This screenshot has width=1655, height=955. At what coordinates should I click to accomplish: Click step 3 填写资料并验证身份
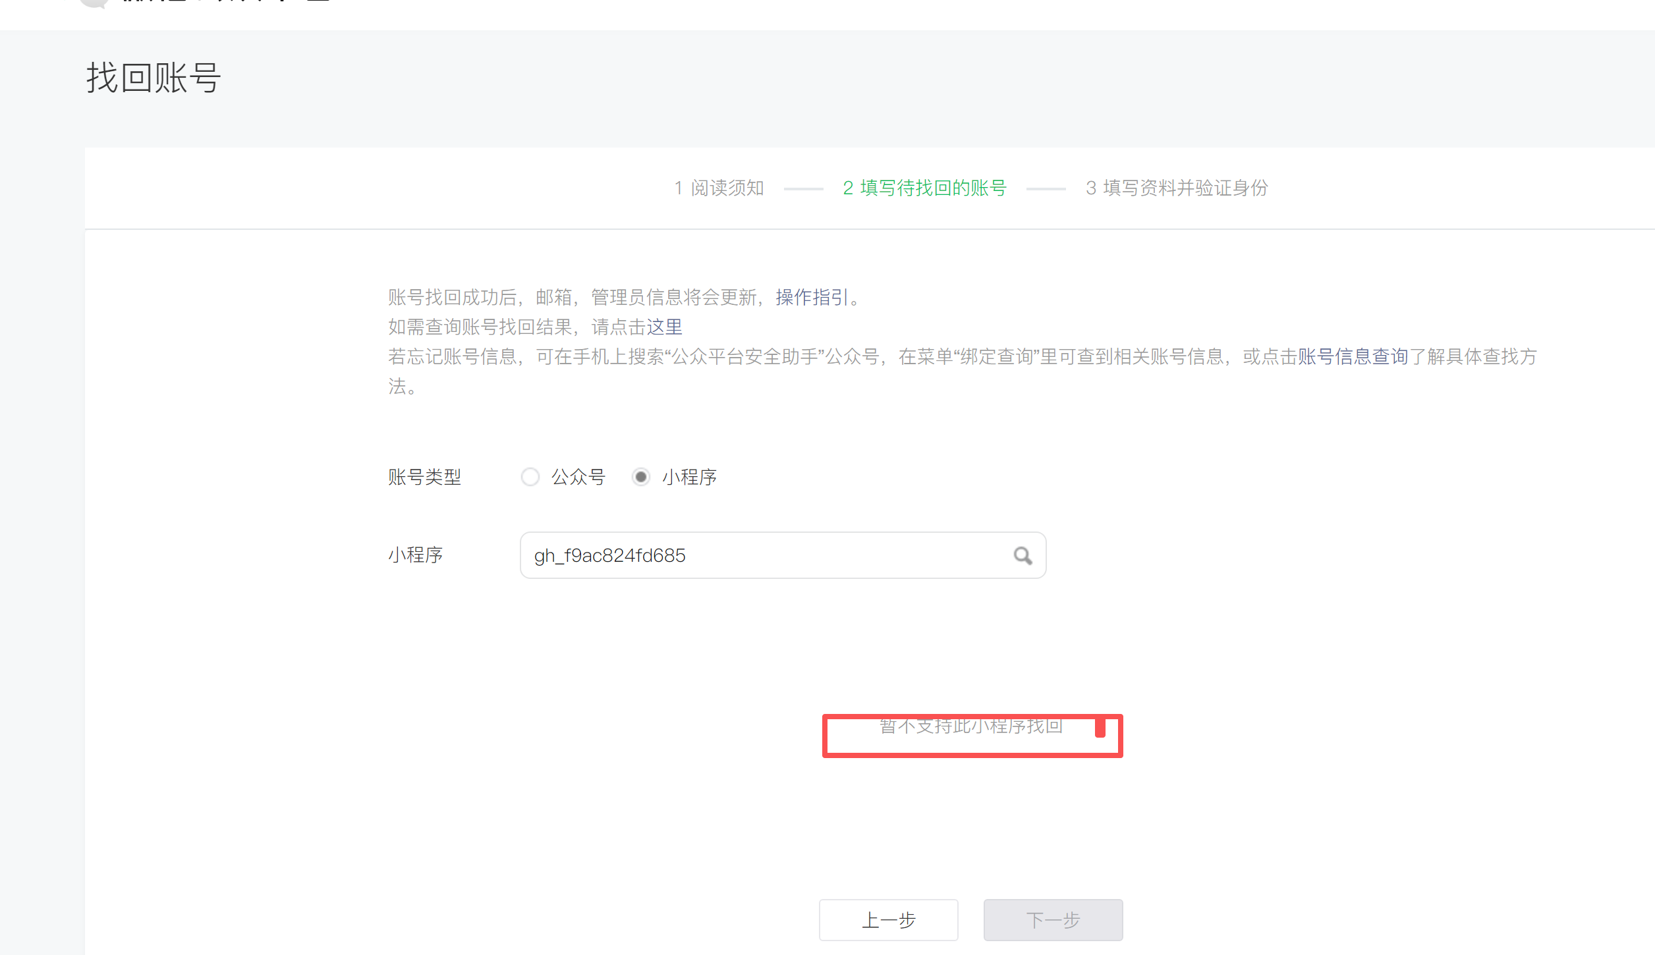click(1177, 188)
